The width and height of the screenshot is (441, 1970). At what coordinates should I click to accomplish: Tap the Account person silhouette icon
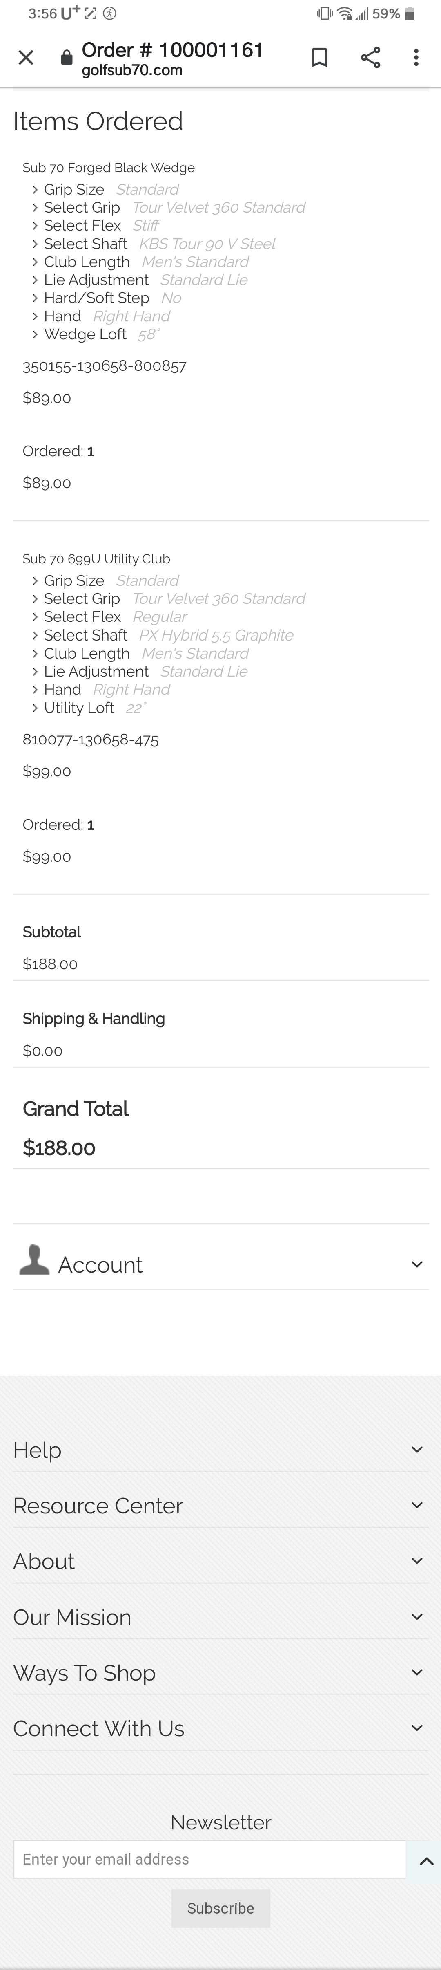point(34,1260)
